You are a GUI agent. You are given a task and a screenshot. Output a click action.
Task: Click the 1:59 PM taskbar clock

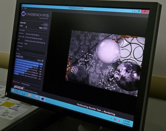pos(127,121)
